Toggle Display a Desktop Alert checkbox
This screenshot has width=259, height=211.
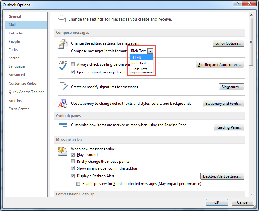point(73,176)
